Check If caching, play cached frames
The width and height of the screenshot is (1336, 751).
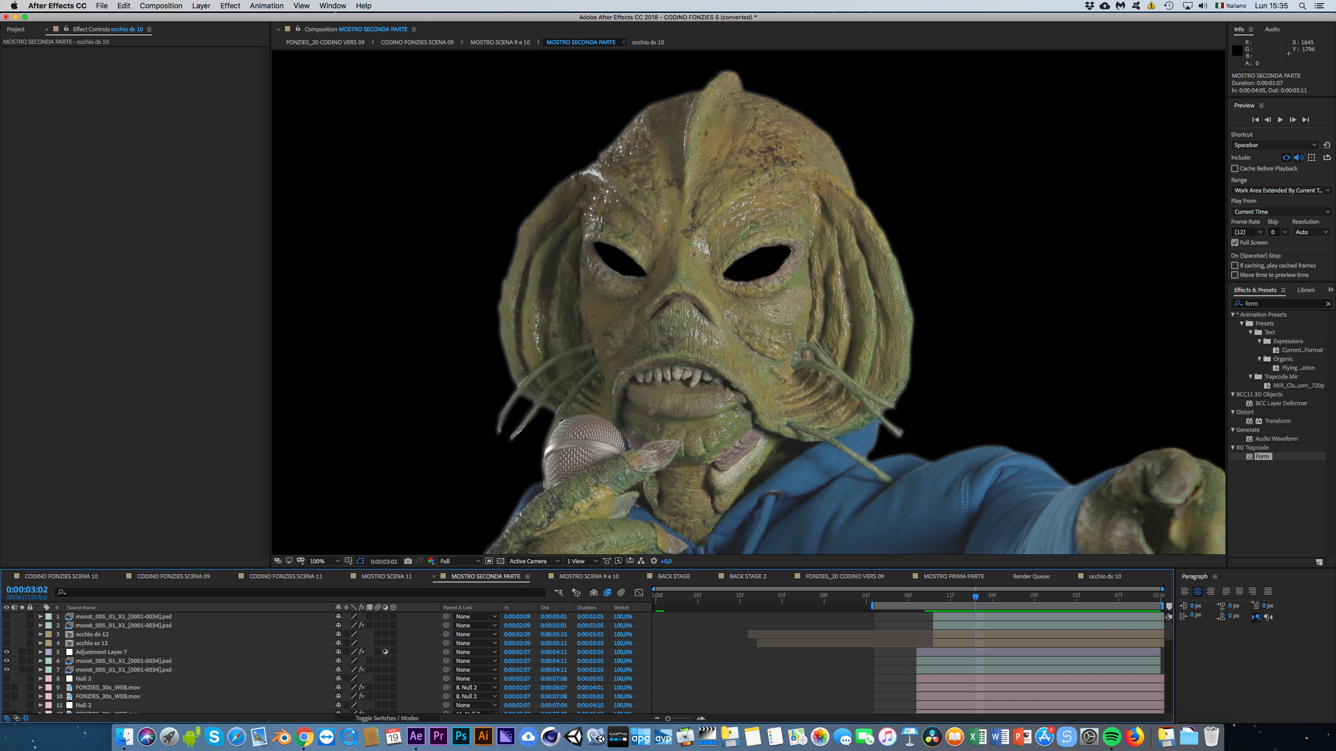[1235, 265]
